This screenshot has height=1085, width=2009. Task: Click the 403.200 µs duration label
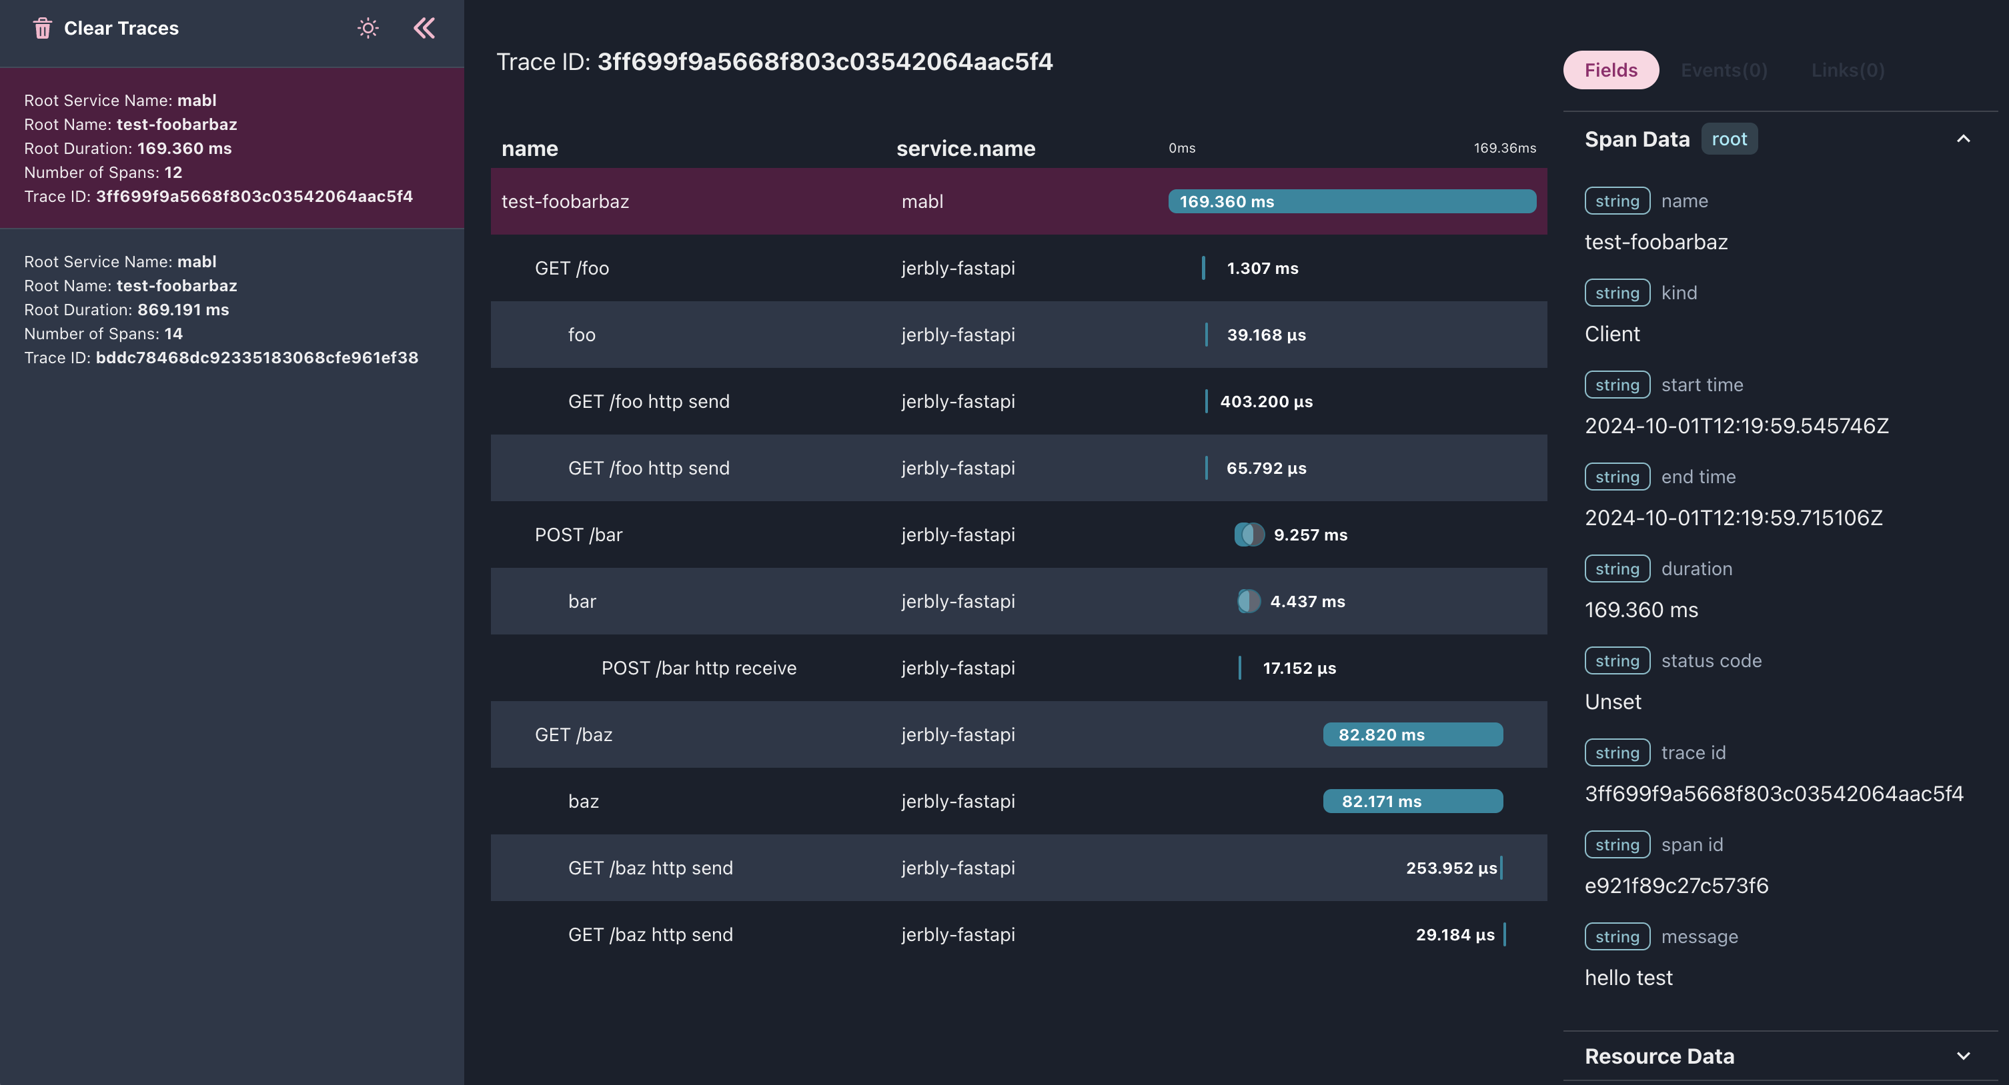coord(1266,401)
